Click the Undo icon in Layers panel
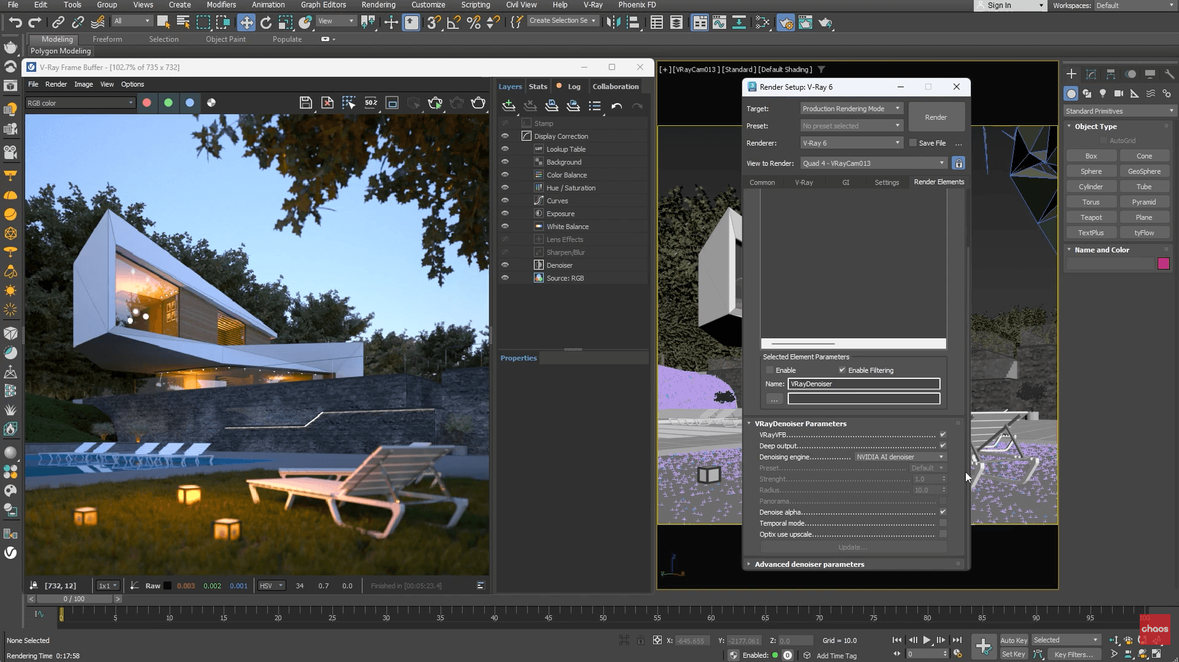1179x662 pixels. (616, 106)
